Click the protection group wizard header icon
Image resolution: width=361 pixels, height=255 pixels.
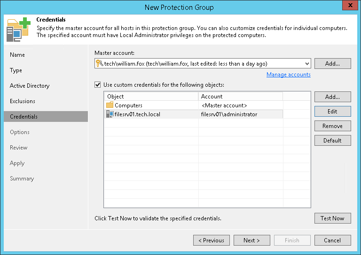point(18,29)
